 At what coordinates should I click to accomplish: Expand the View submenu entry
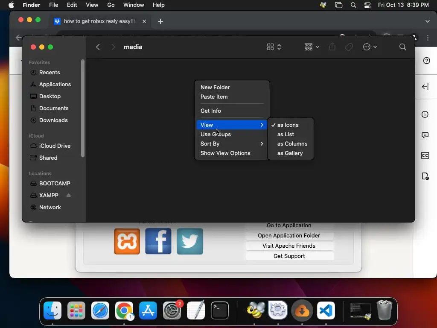232,125
